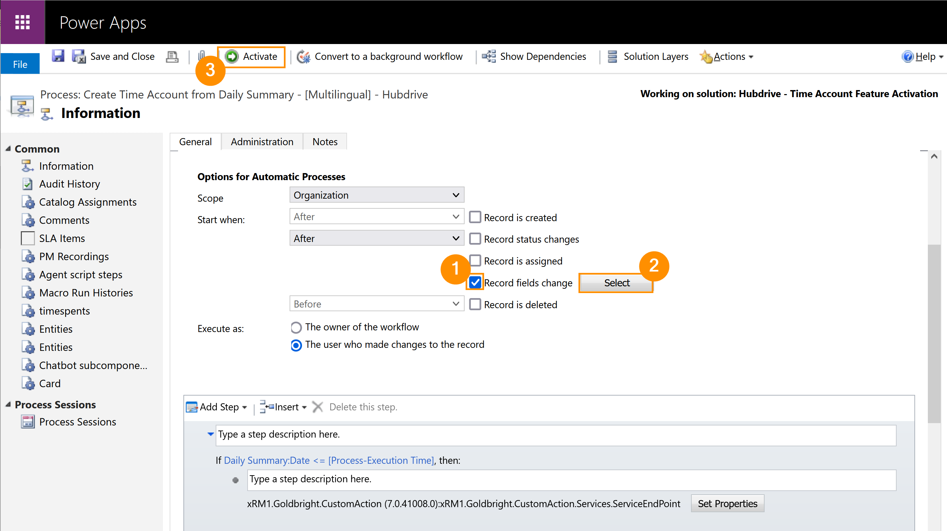The image size is (947, 531).
Task: Check the Record is created checkbox
Action: pyautogui.click(x=475, y=217)
